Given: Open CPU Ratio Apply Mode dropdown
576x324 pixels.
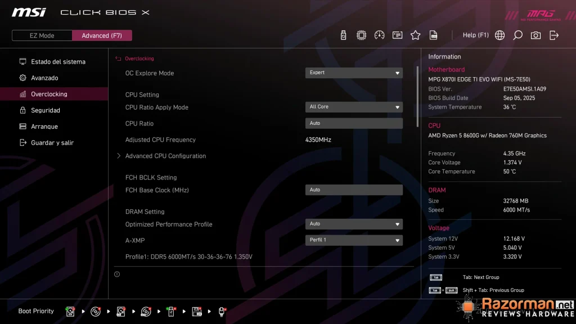Looking at the screenshot, I should pyautogui.click(x=354, y=107).
